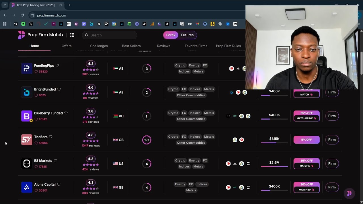Open the Offers tab
Viewport: 363px width, 204px height.
tap(67, 46)
